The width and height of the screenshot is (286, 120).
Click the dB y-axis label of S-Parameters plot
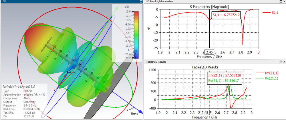pyautogui.click(x=149, y=28)
